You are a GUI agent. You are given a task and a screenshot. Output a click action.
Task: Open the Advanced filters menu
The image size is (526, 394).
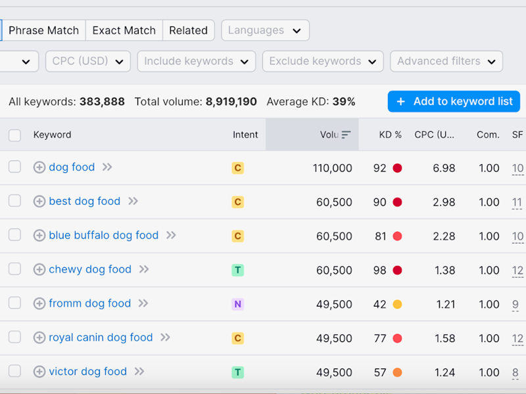click(x=446, y=61)
